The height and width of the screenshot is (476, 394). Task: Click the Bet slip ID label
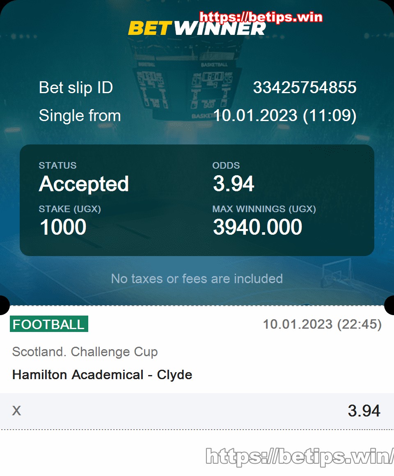tap(76, 88)
